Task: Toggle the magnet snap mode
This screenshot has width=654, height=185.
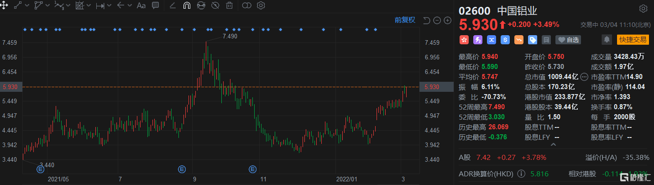Action: [x=186, y=5]
